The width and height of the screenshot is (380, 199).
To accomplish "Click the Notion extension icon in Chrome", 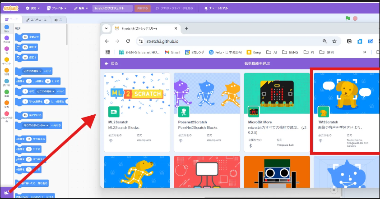I will click(349, 41).
